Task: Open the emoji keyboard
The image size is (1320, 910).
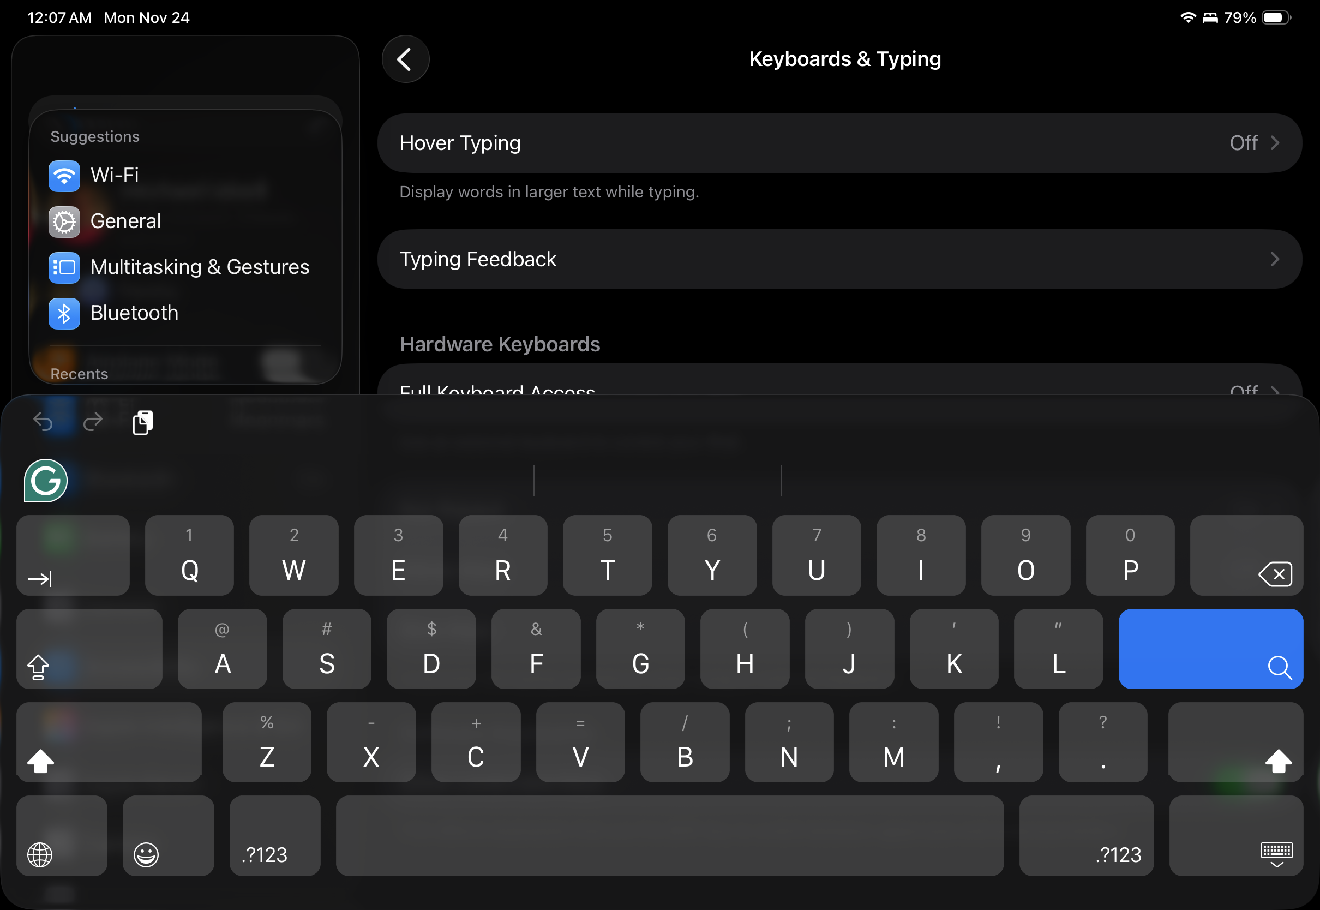Action: pos(168,835)
